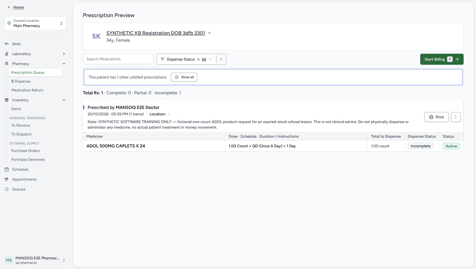
Task: Open Purchase Orders in the sidebar
Action: point(25,151)
